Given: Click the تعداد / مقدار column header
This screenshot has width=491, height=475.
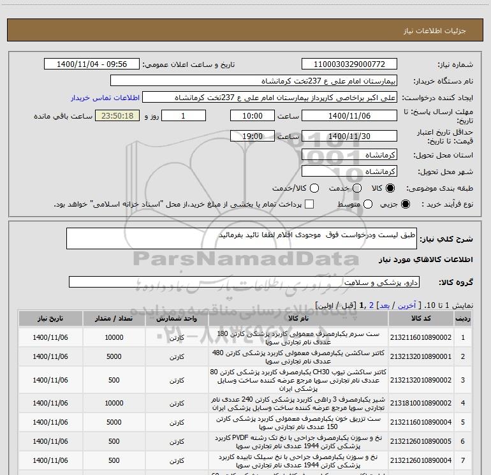Looking at the screenshot, I should [114, 318].
